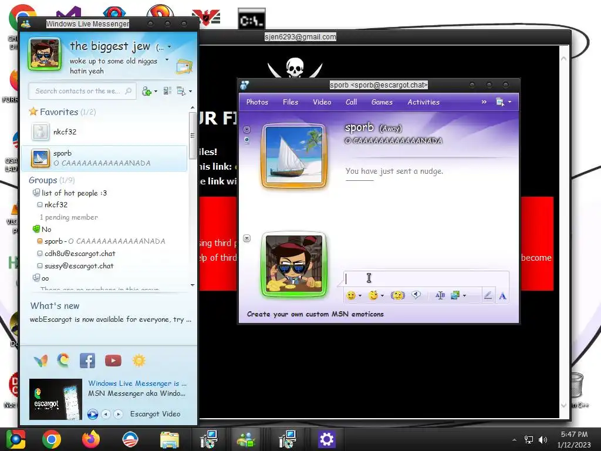Collapse your own display picture arrow
Image resolution: width=601 pixels, height=451 pixels.
tap(247, 238)
